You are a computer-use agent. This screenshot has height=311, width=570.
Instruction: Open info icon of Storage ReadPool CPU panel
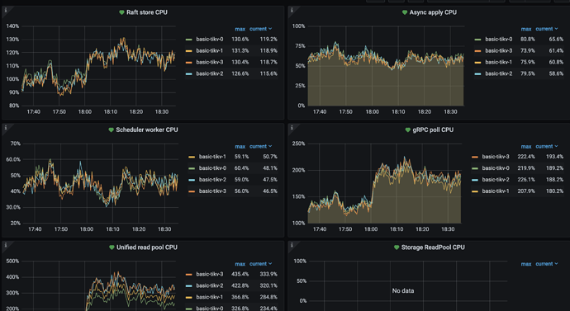pyautogui.click(x=291, y=245)
